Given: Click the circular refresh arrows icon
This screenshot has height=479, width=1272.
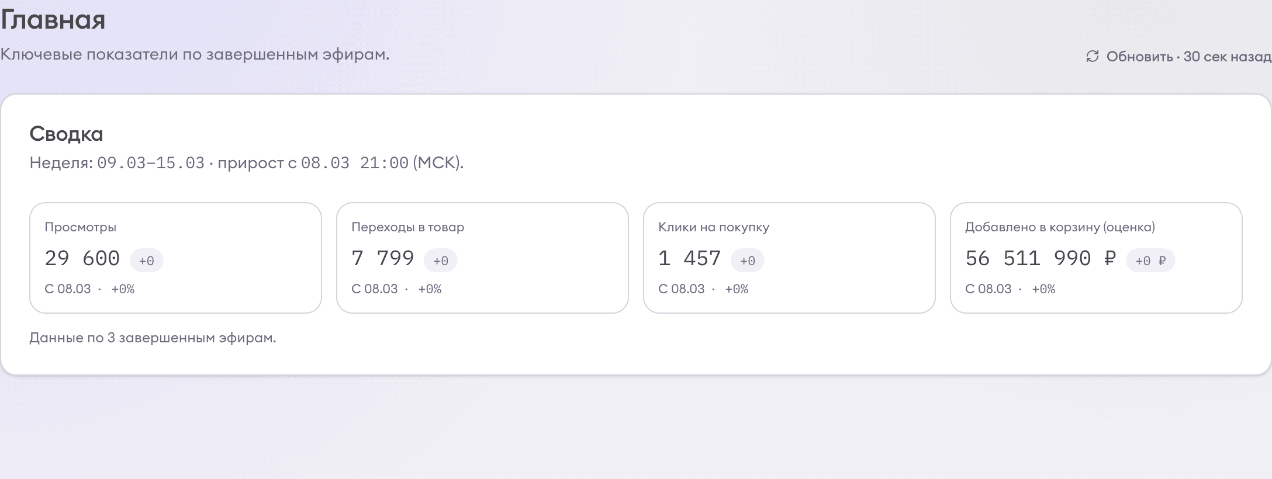Looking at the screenshot, I should tap(1092, 56).
